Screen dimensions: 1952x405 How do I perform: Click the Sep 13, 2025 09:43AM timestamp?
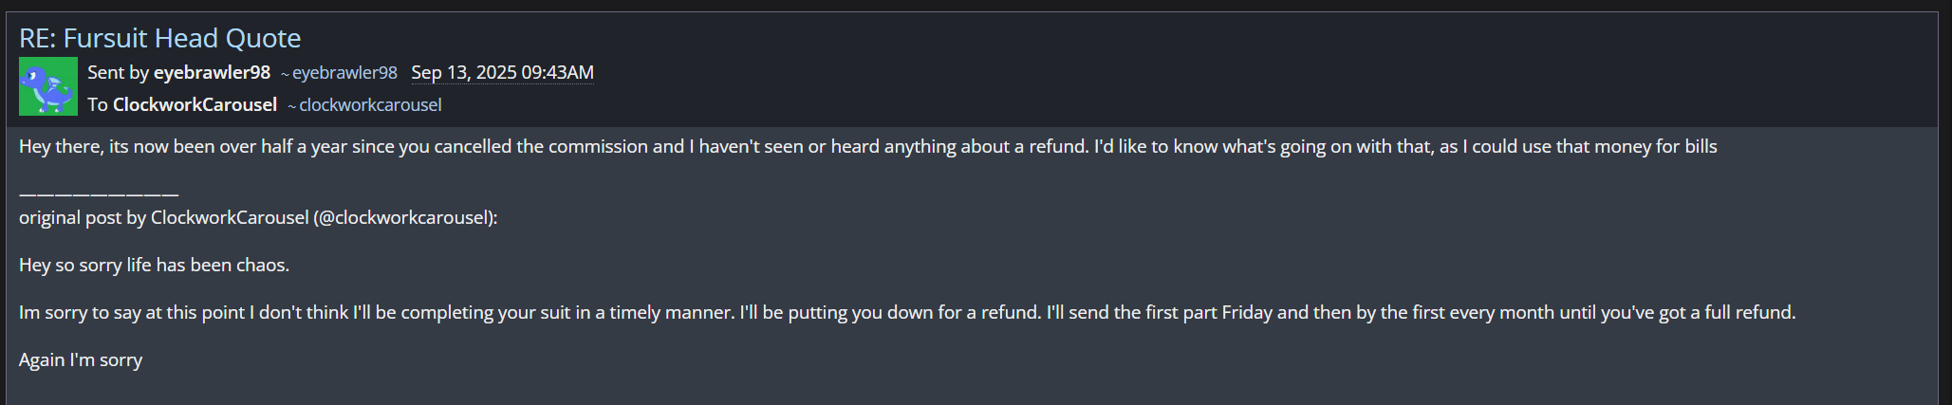click(502, 73)
